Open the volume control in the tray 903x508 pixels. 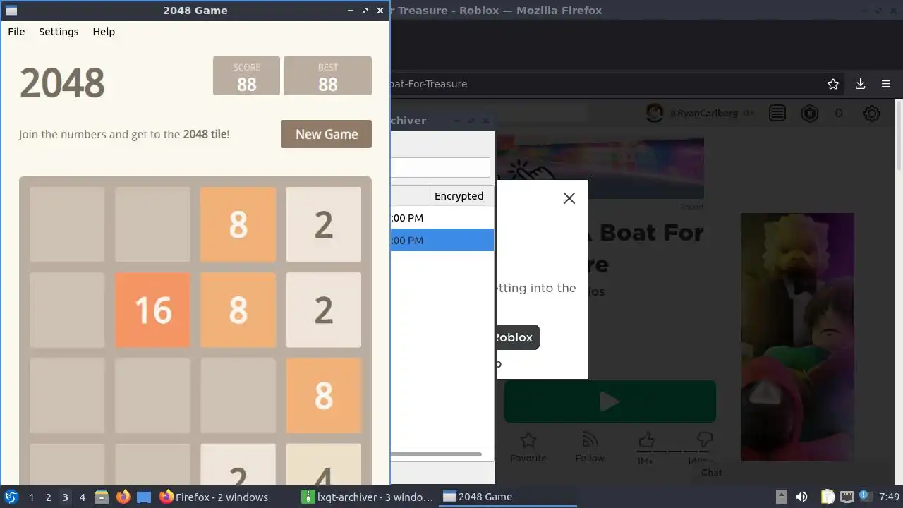pyautogui.click(x=801, y=497)
